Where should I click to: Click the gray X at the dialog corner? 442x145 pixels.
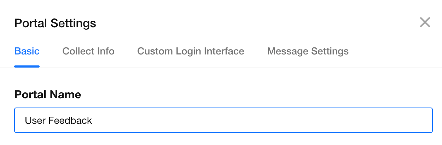pos(425,22)
